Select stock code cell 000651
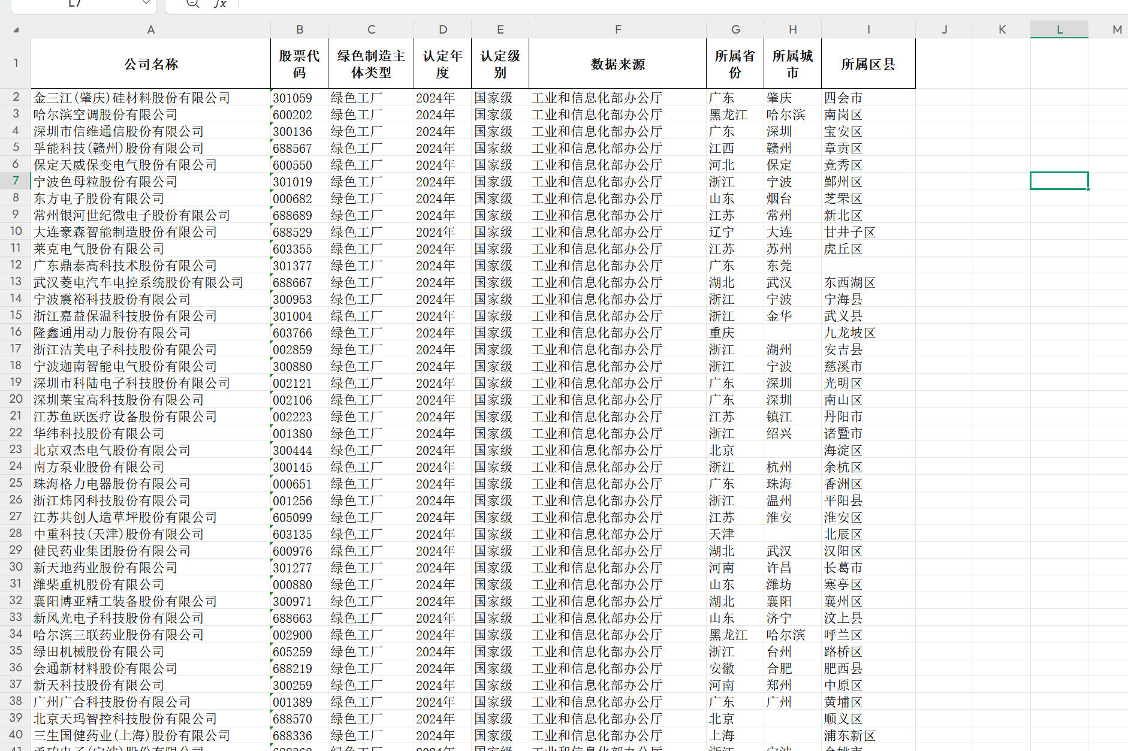The height and width of the screenshot is (751, 1128). tap(299, 484)
